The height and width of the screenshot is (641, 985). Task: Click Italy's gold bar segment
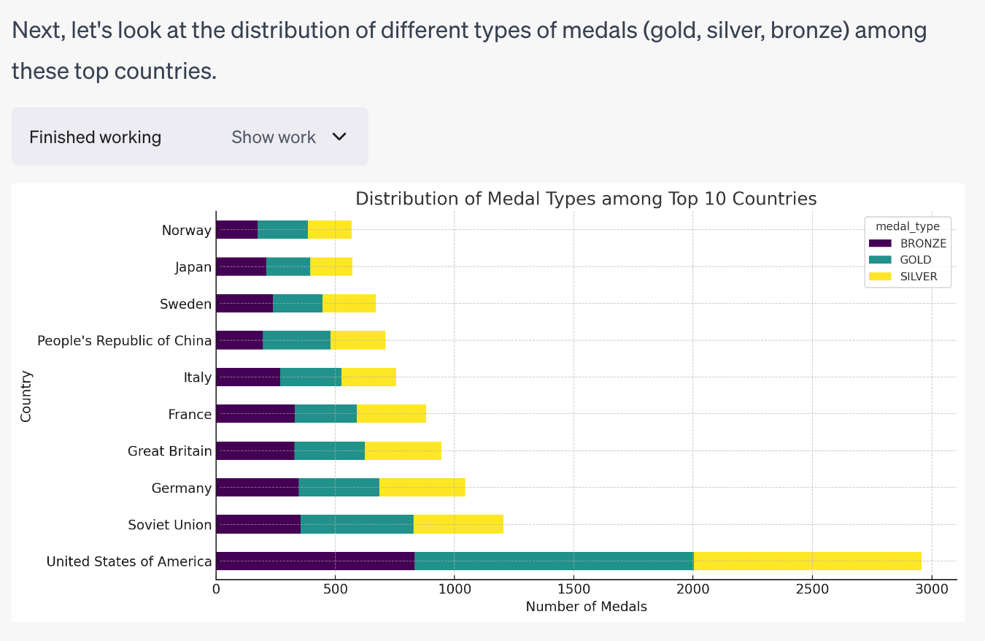coord(311,377)
